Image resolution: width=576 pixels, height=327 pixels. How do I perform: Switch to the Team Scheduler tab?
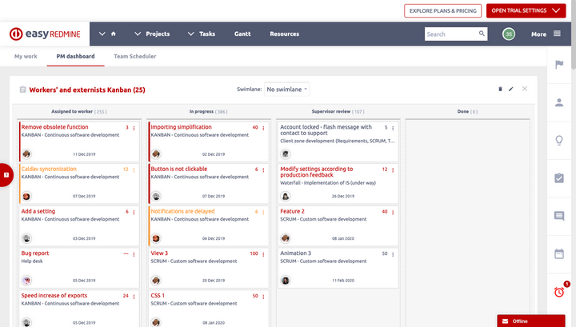[x=134, y=57]
